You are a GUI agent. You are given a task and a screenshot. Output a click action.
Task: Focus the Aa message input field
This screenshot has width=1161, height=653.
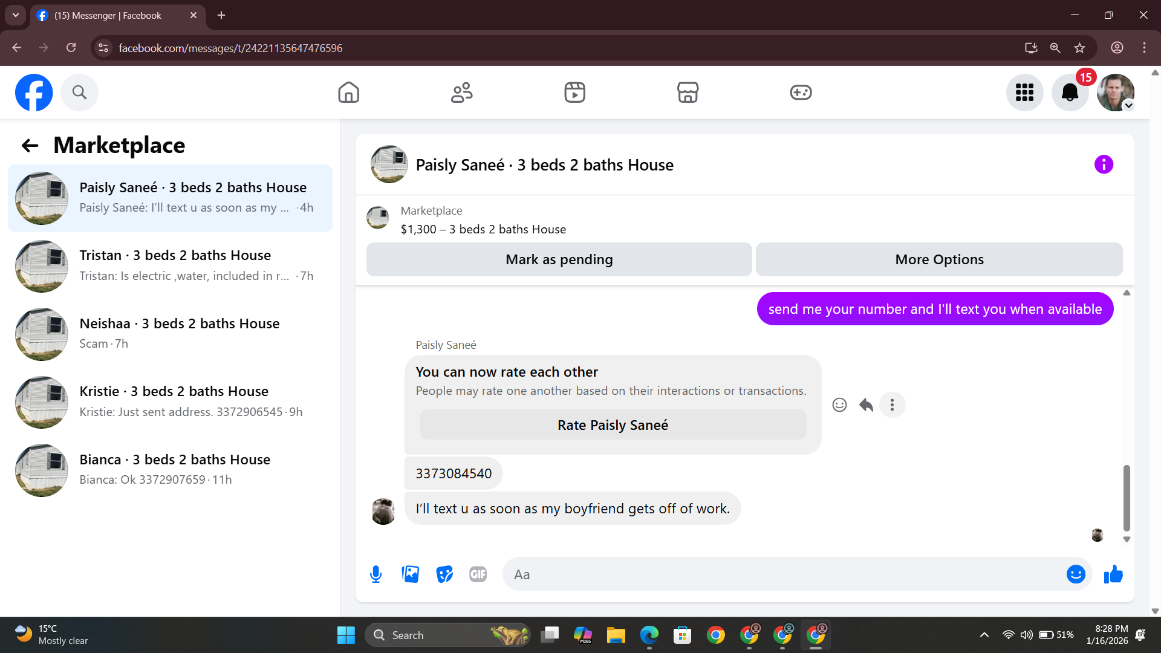tap(783, 574)
